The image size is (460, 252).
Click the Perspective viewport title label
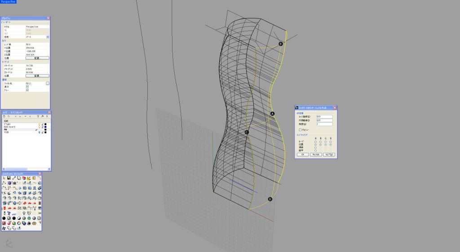pos(8,2)
